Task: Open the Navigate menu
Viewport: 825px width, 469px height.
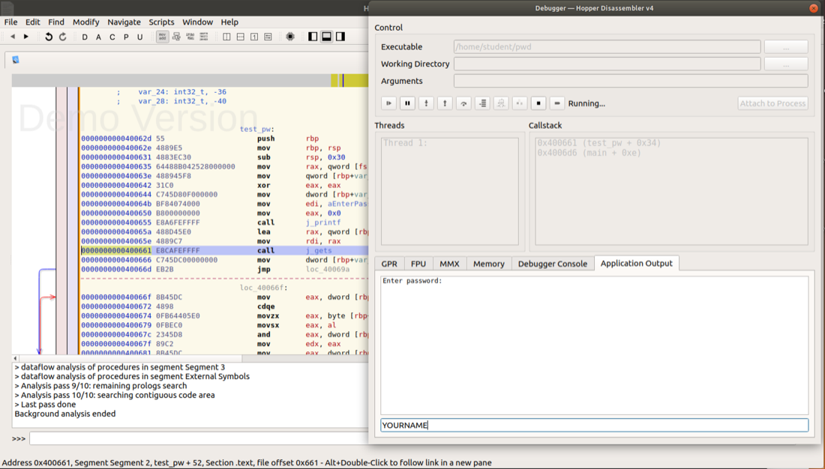Action: tap(124, 22)
